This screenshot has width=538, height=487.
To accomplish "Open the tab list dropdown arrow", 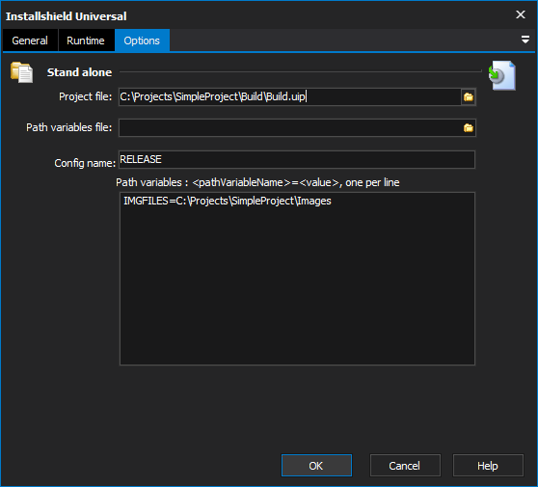I will pos(525,40).
